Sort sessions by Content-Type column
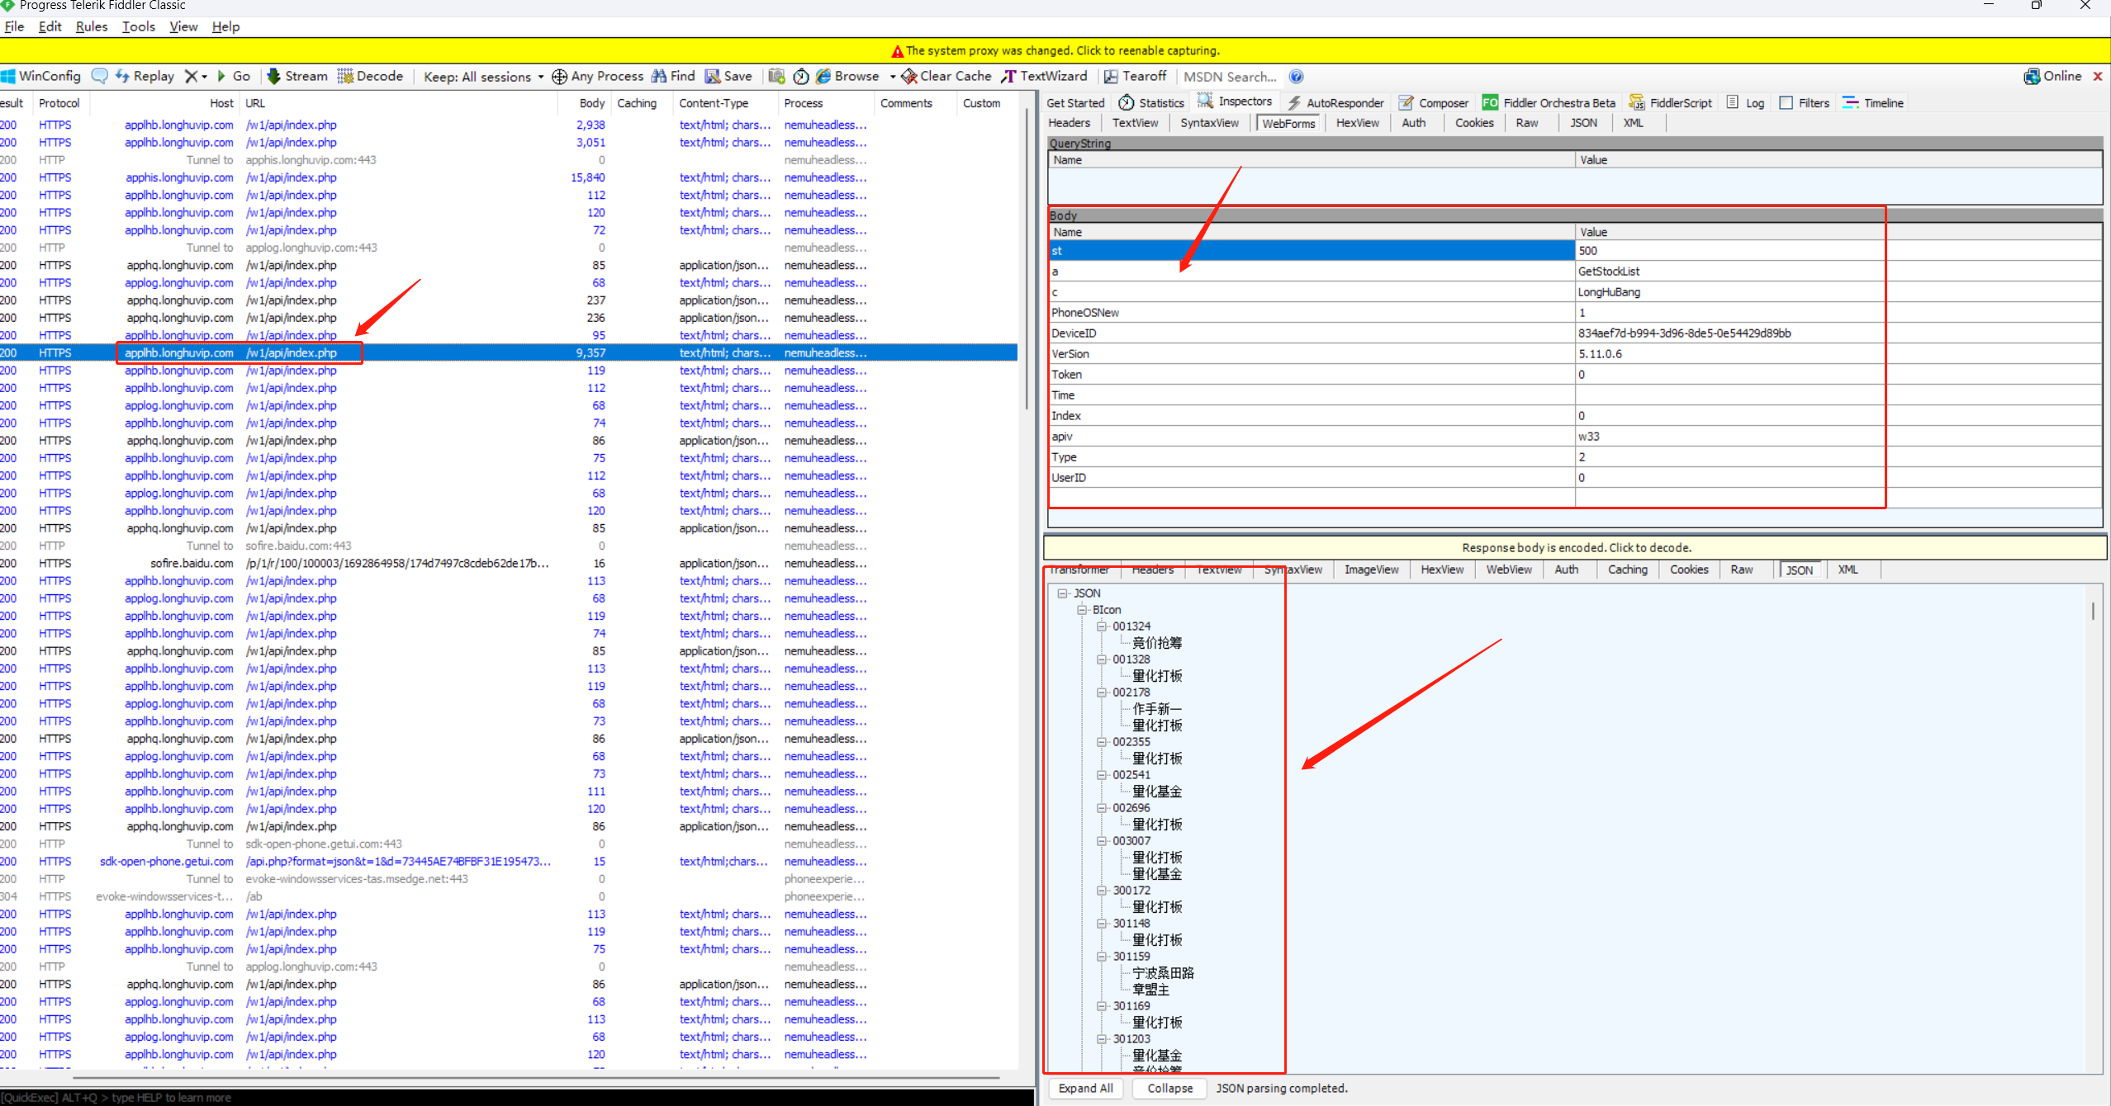2111x1106 pixels. tap(725, 103)
